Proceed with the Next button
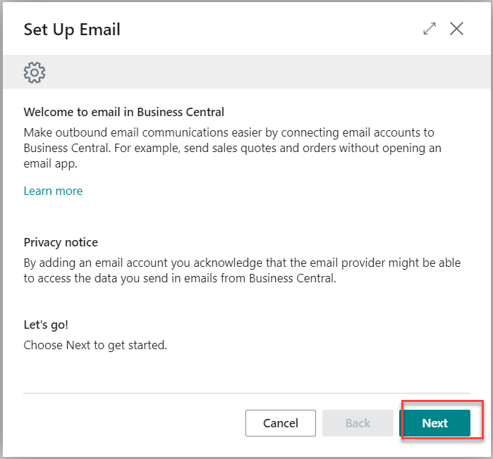The width and height of the screenshot is (493, 459). (x=435, y=423)
